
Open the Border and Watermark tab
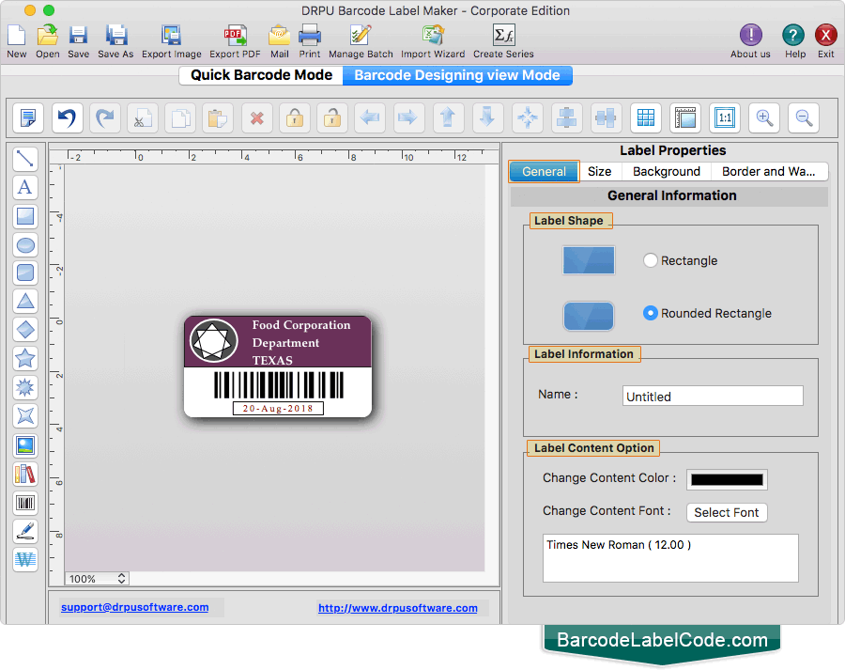[768, 172]
